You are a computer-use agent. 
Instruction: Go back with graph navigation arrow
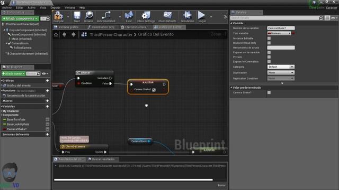64,34
